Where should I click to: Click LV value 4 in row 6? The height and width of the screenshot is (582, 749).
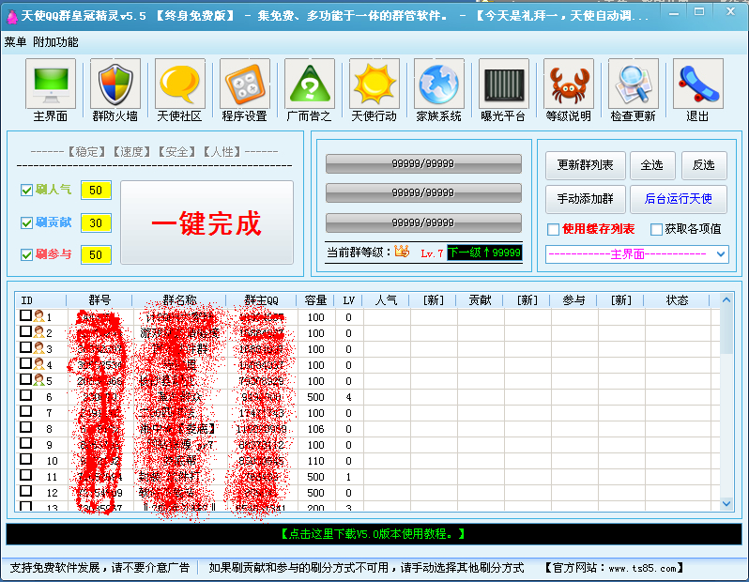[349, 396]
